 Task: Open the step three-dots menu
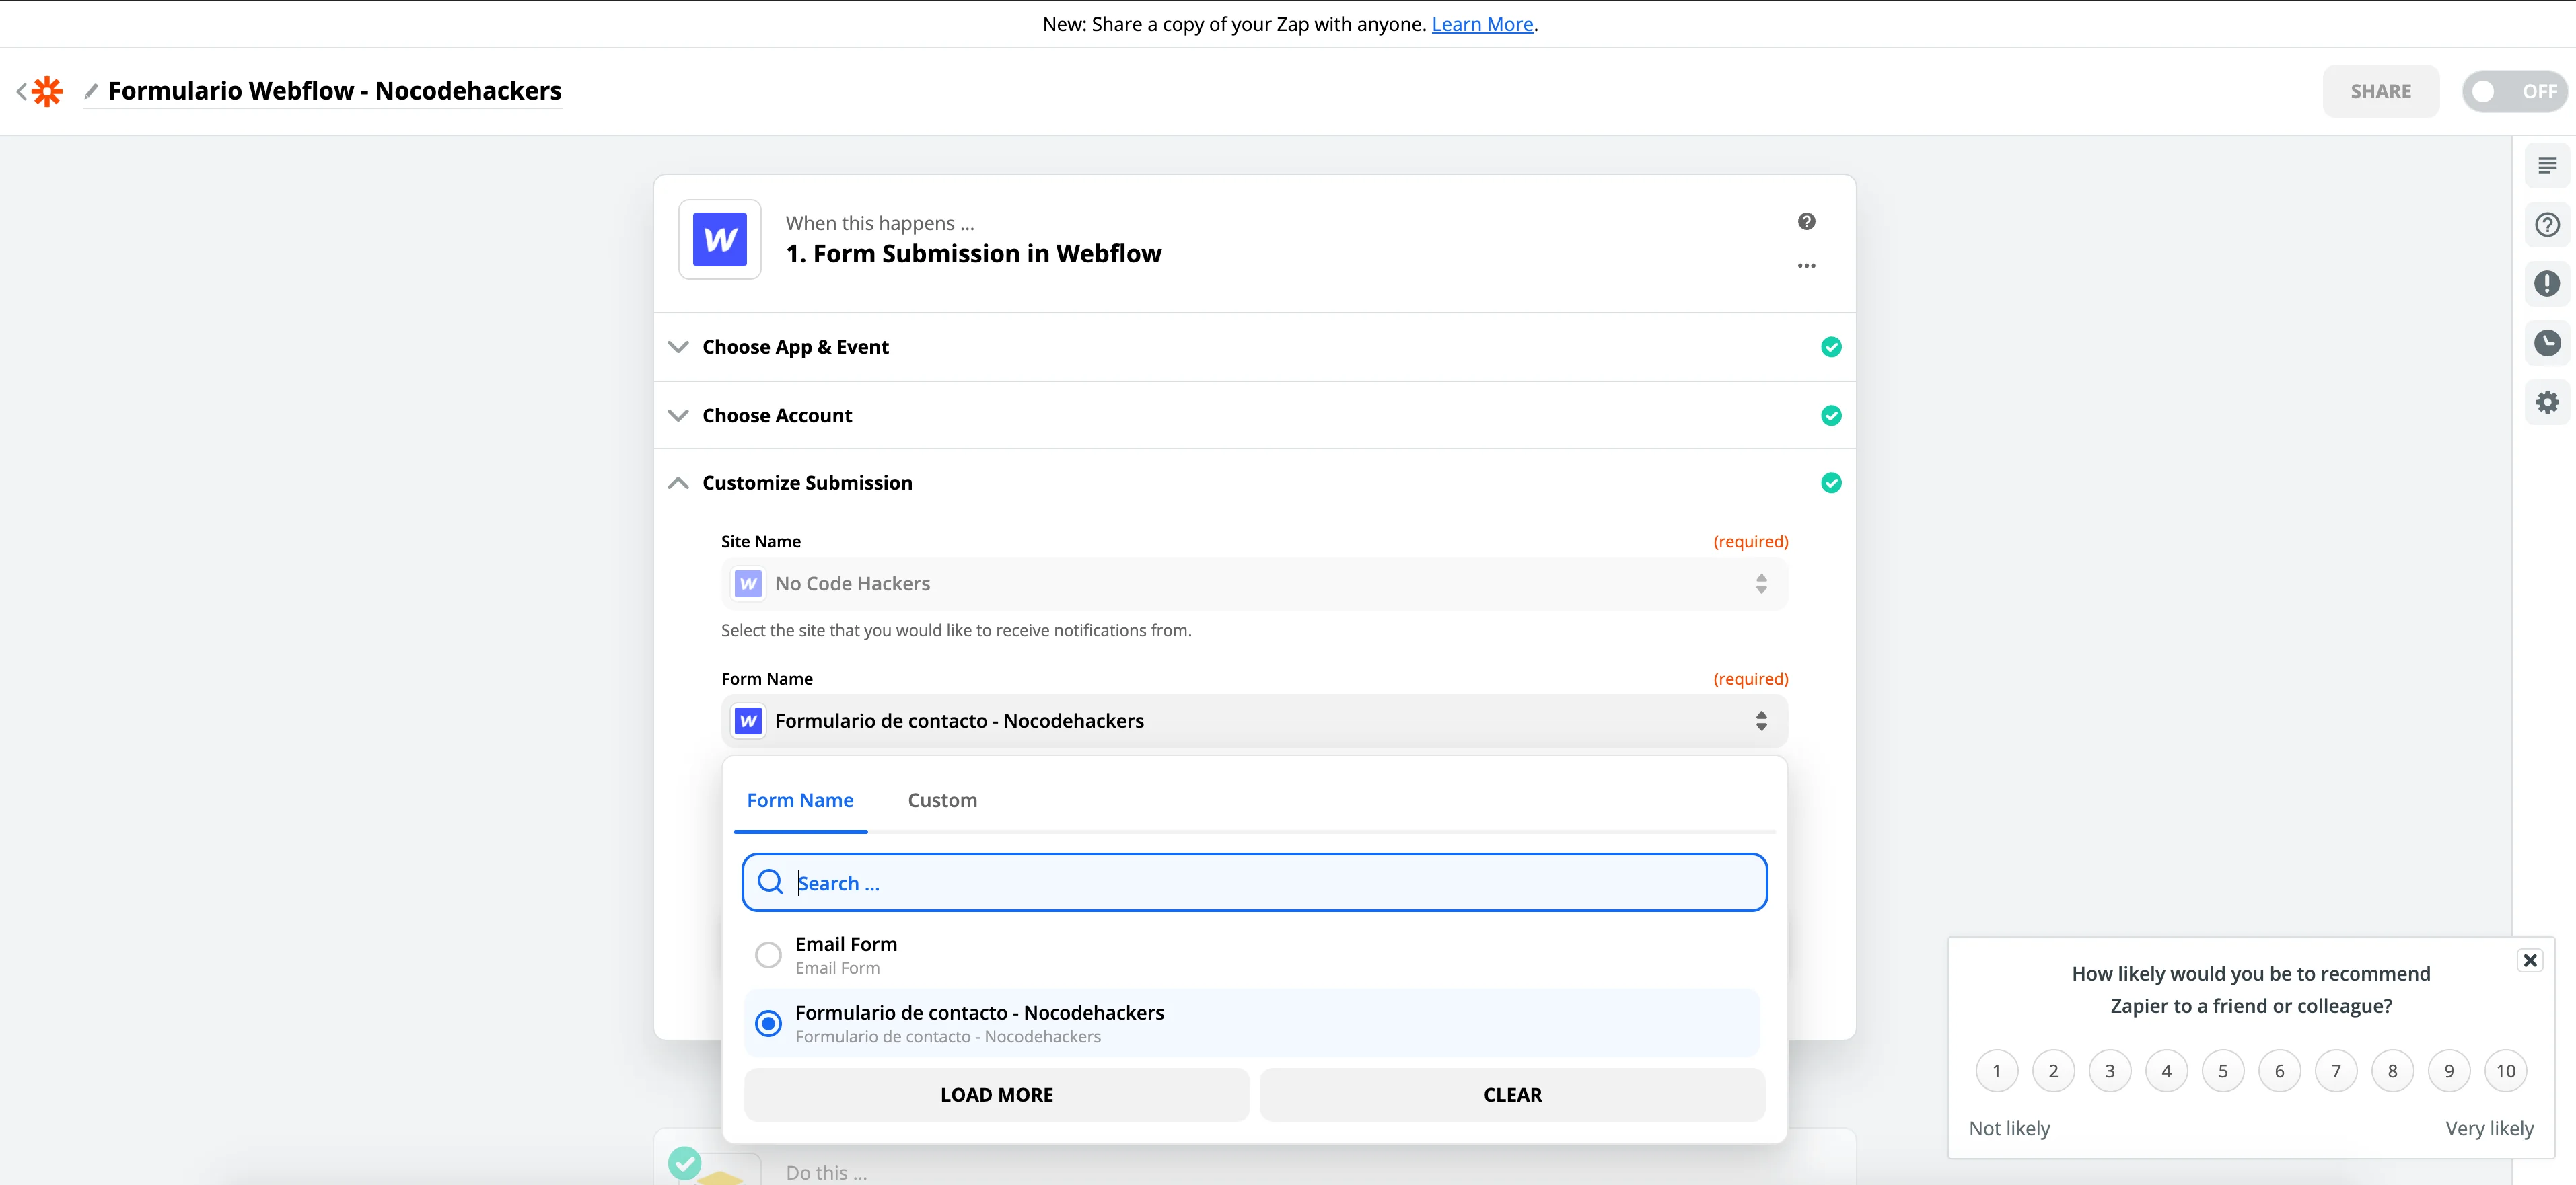click(x=1806, y=266)
